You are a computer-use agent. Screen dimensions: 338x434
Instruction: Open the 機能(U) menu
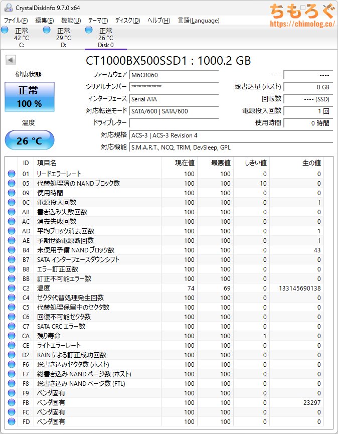click(71, 21)
